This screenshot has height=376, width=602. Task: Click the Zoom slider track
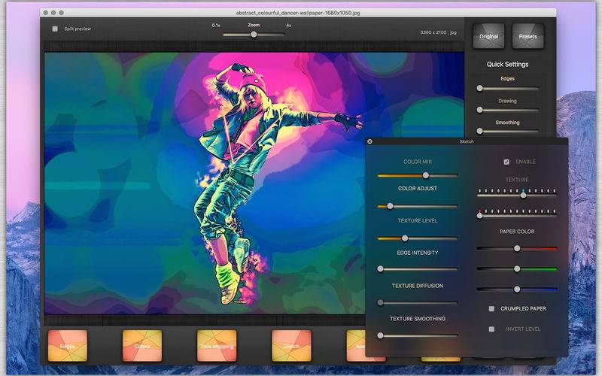(x=254, y=35)
